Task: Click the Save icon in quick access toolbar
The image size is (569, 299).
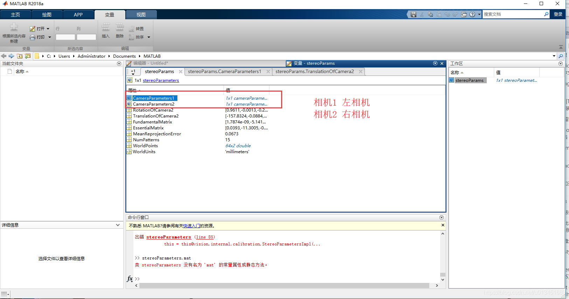Action: [414, 14]
